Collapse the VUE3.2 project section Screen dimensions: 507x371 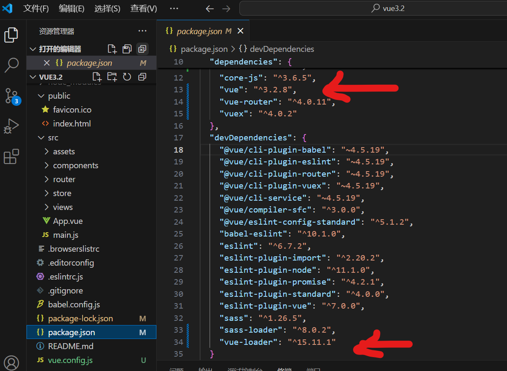[33, 77]
